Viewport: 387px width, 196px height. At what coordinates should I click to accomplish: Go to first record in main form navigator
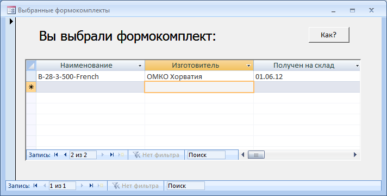pyautogui.click(x=35, y=186)
